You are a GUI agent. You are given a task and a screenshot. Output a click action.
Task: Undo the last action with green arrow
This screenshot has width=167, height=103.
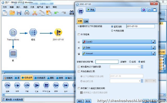click(x=56, y=13)
